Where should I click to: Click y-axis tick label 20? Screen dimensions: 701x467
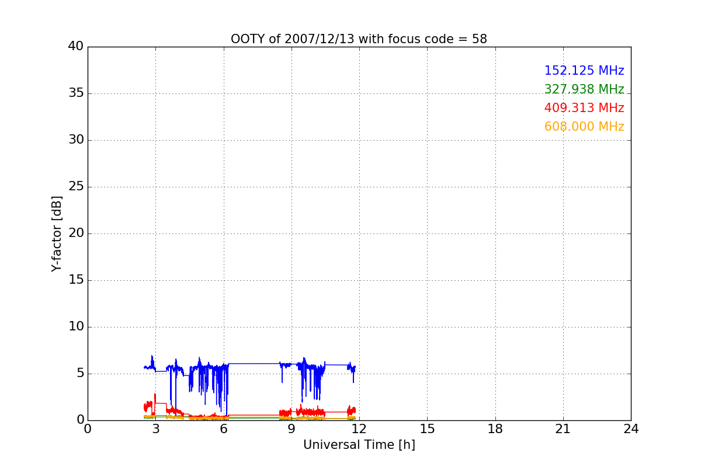click(x=76, y=233)
